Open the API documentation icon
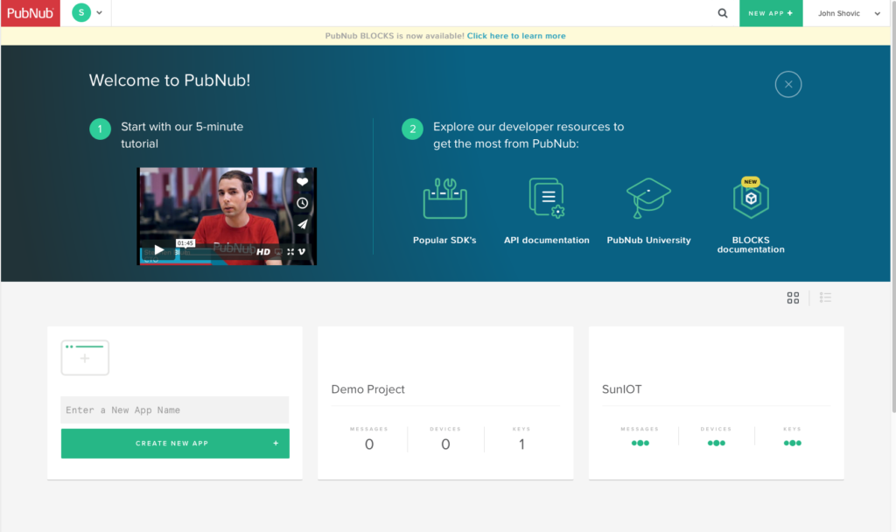This screenshot has height=532, width=896. 547,198
